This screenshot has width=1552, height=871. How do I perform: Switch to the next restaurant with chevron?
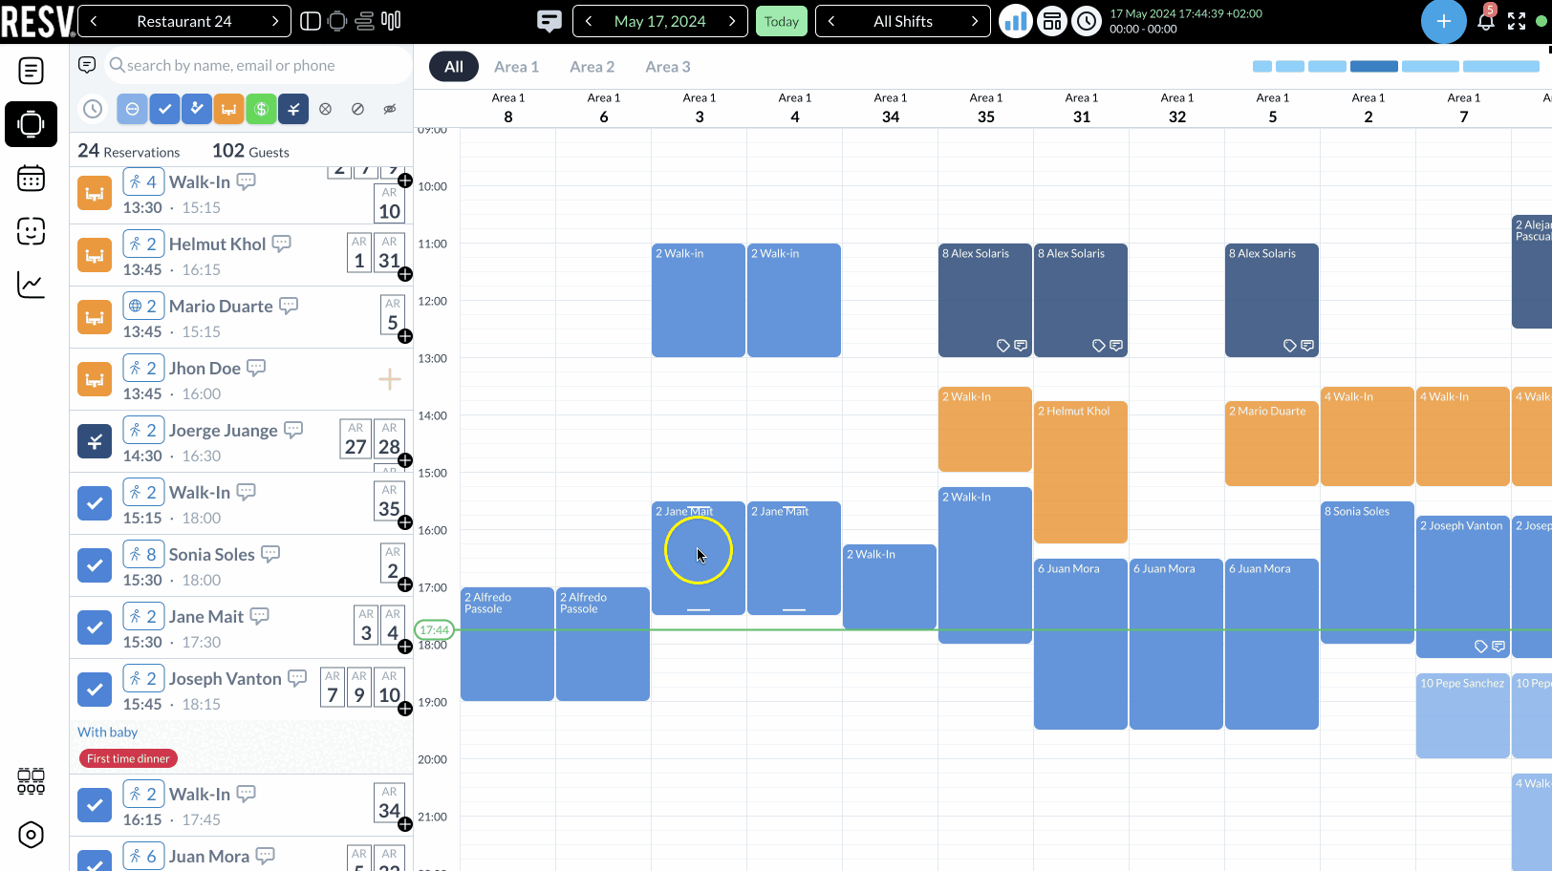[x=275, y=20]
